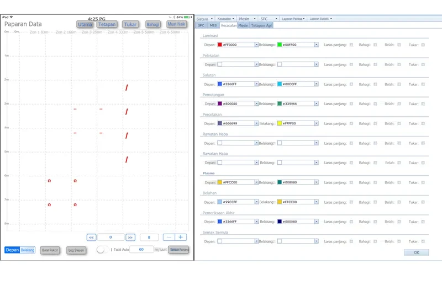
Task: Click the OK button in the settings panel
Action: click(417, 252)
